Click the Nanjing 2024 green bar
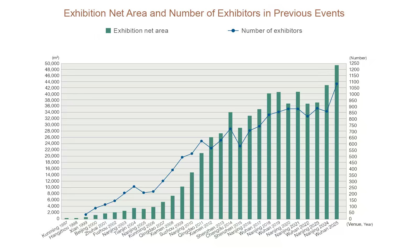This screenshot has width=402, height=248. coord(327,152)
